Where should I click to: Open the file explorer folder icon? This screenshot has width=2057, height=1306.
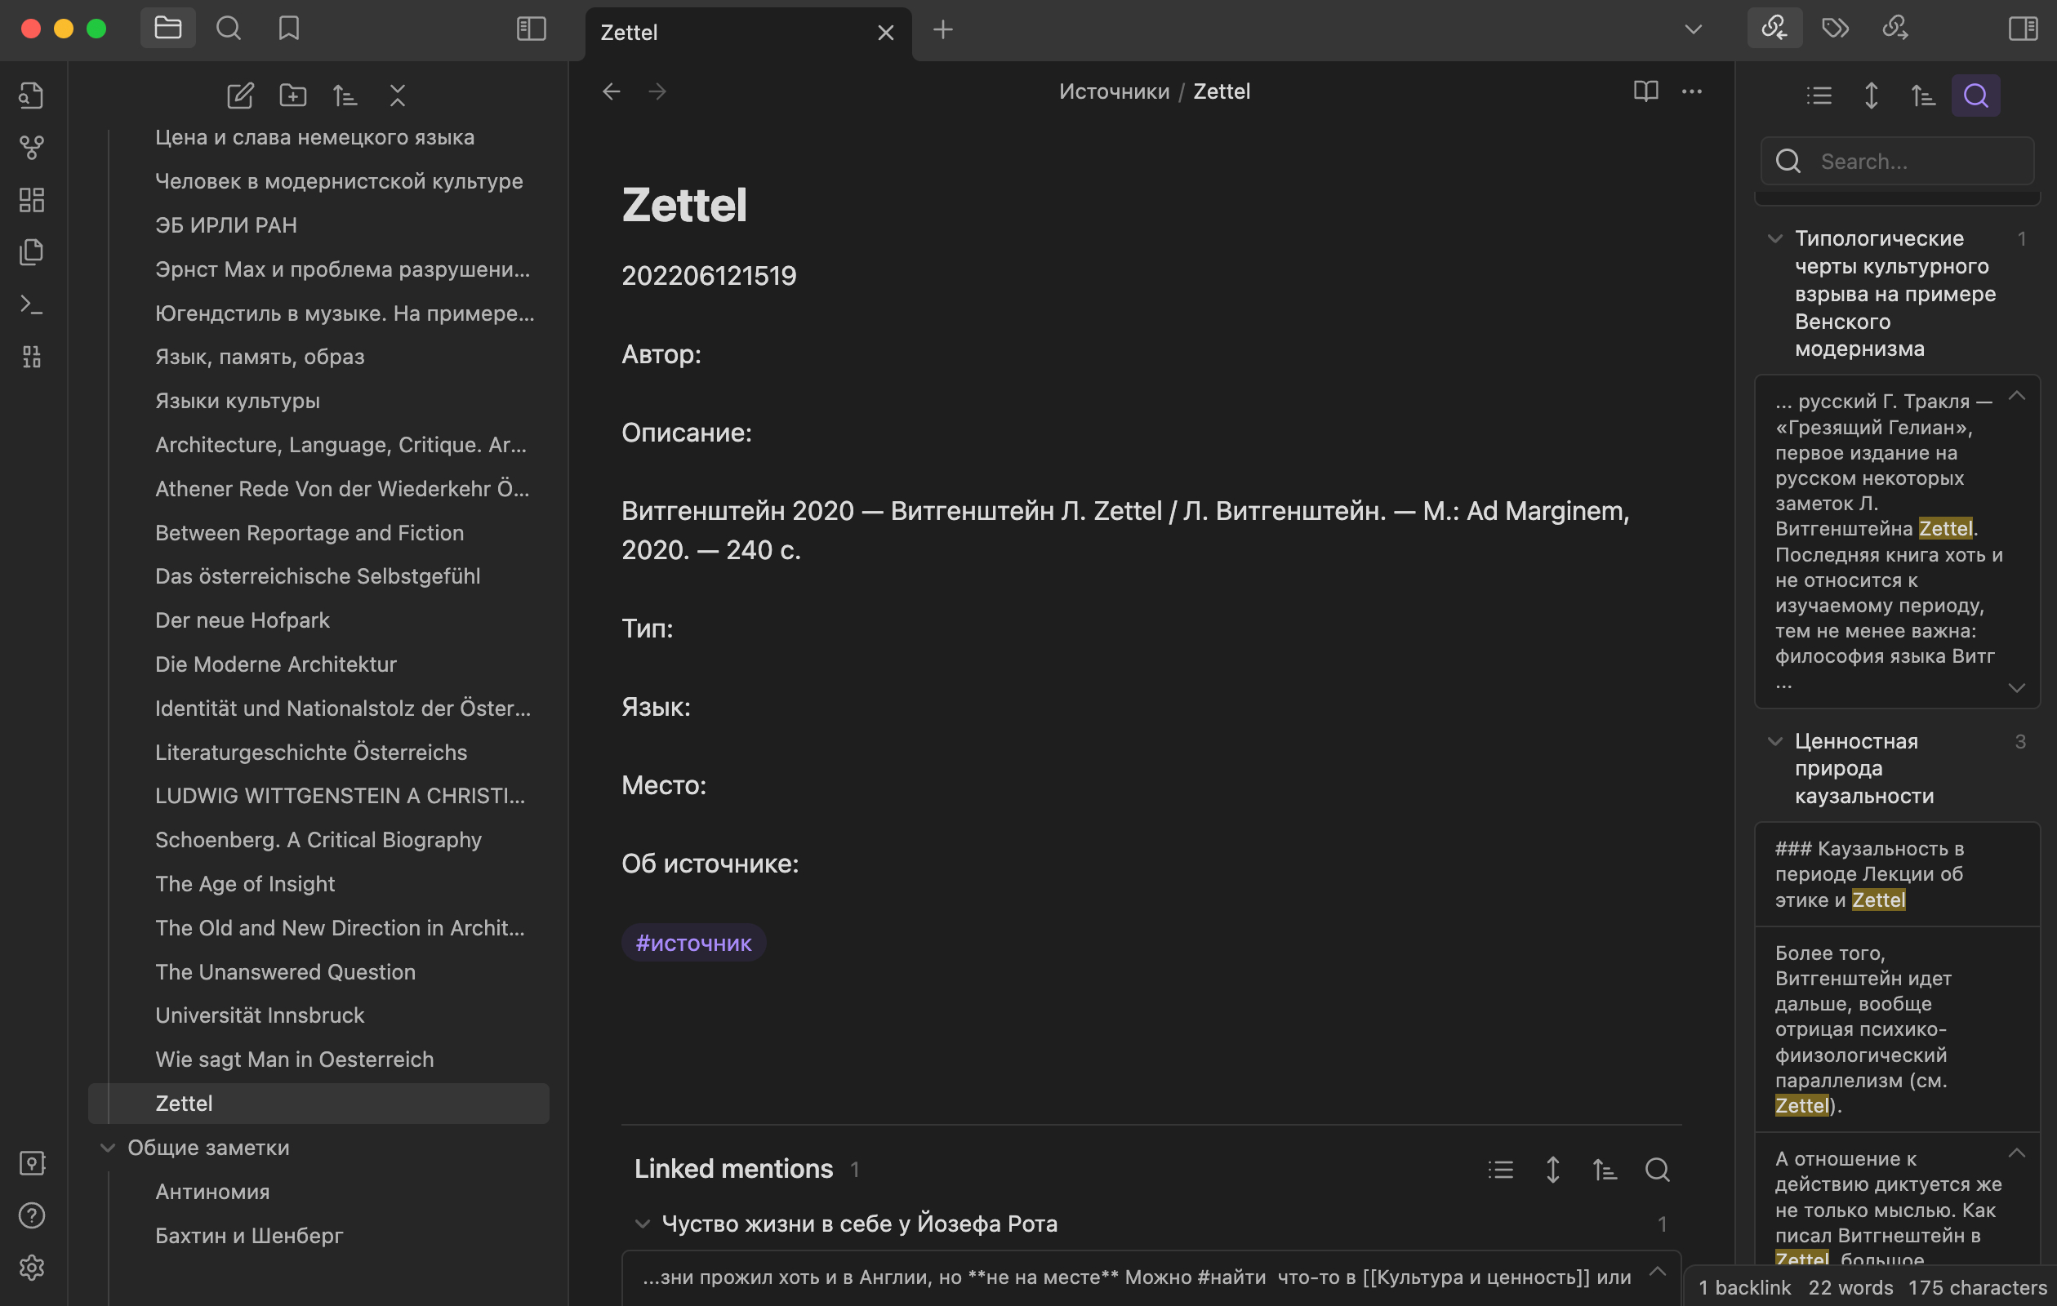(167, 29)
